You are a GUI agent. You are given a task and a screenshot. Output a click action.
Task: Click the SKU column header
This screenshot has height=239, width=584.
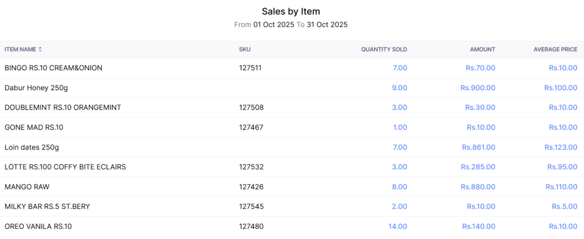click(x=245, y=50)
